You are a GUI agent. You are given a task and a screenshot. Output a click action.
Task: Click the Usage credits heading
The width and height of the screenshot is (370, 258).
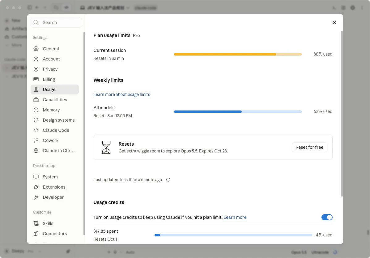(109, 202)
